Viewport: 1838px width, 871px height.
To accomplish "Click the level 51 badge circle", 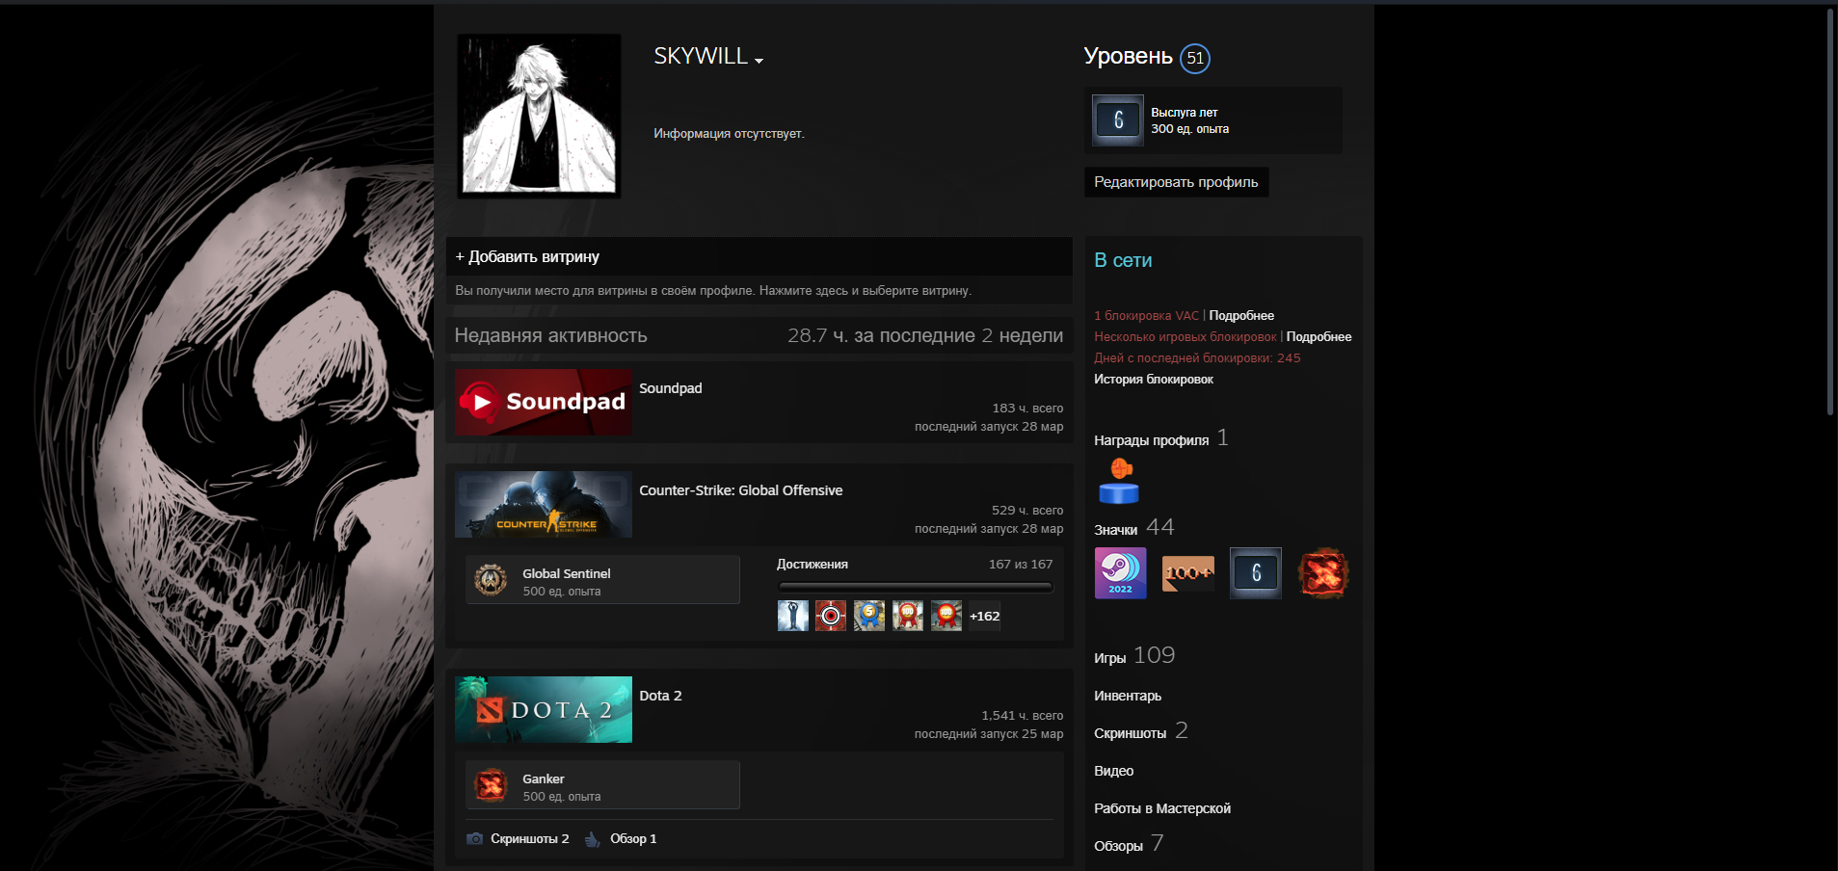I will (1195, 58).
